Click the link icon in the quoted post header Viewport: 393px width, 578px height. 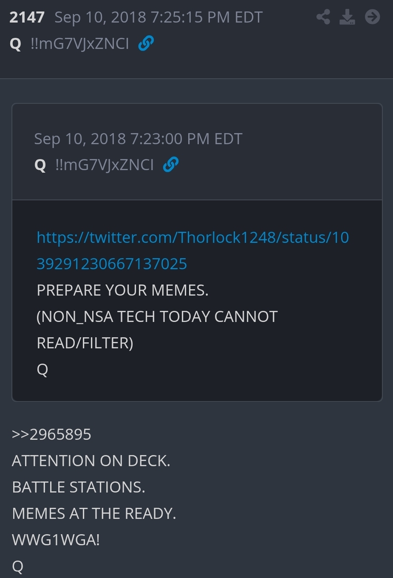pyautogui.click(x=171, y=165)
